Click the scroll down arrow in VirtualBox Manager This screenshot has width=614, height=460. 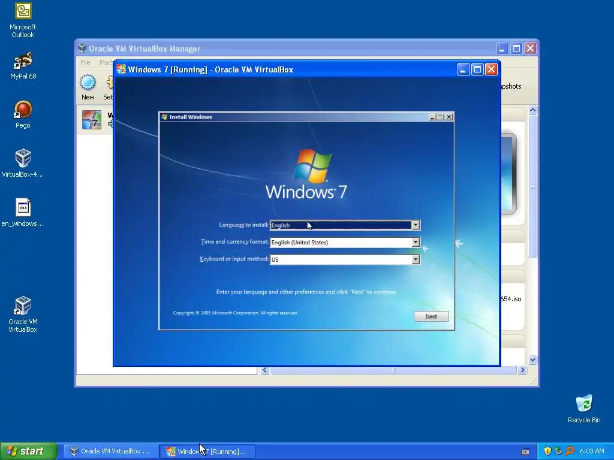pyautogui.click(x=532, y=359)
